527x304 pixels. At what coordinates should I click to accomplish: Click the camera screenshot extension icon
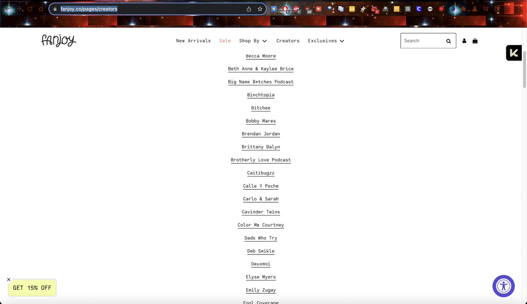[x=385, y=9]
